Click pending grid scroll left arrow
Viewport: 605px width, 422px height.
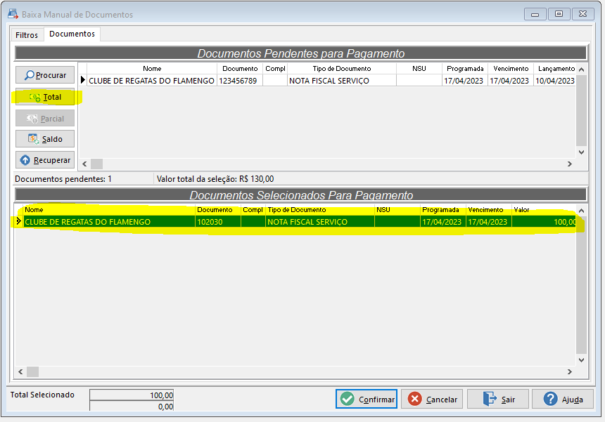[84, 164]
